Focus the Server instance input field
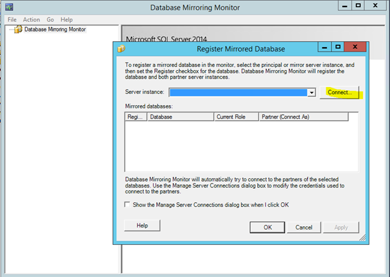The image size is (390, 277). (x=237, y=93)
